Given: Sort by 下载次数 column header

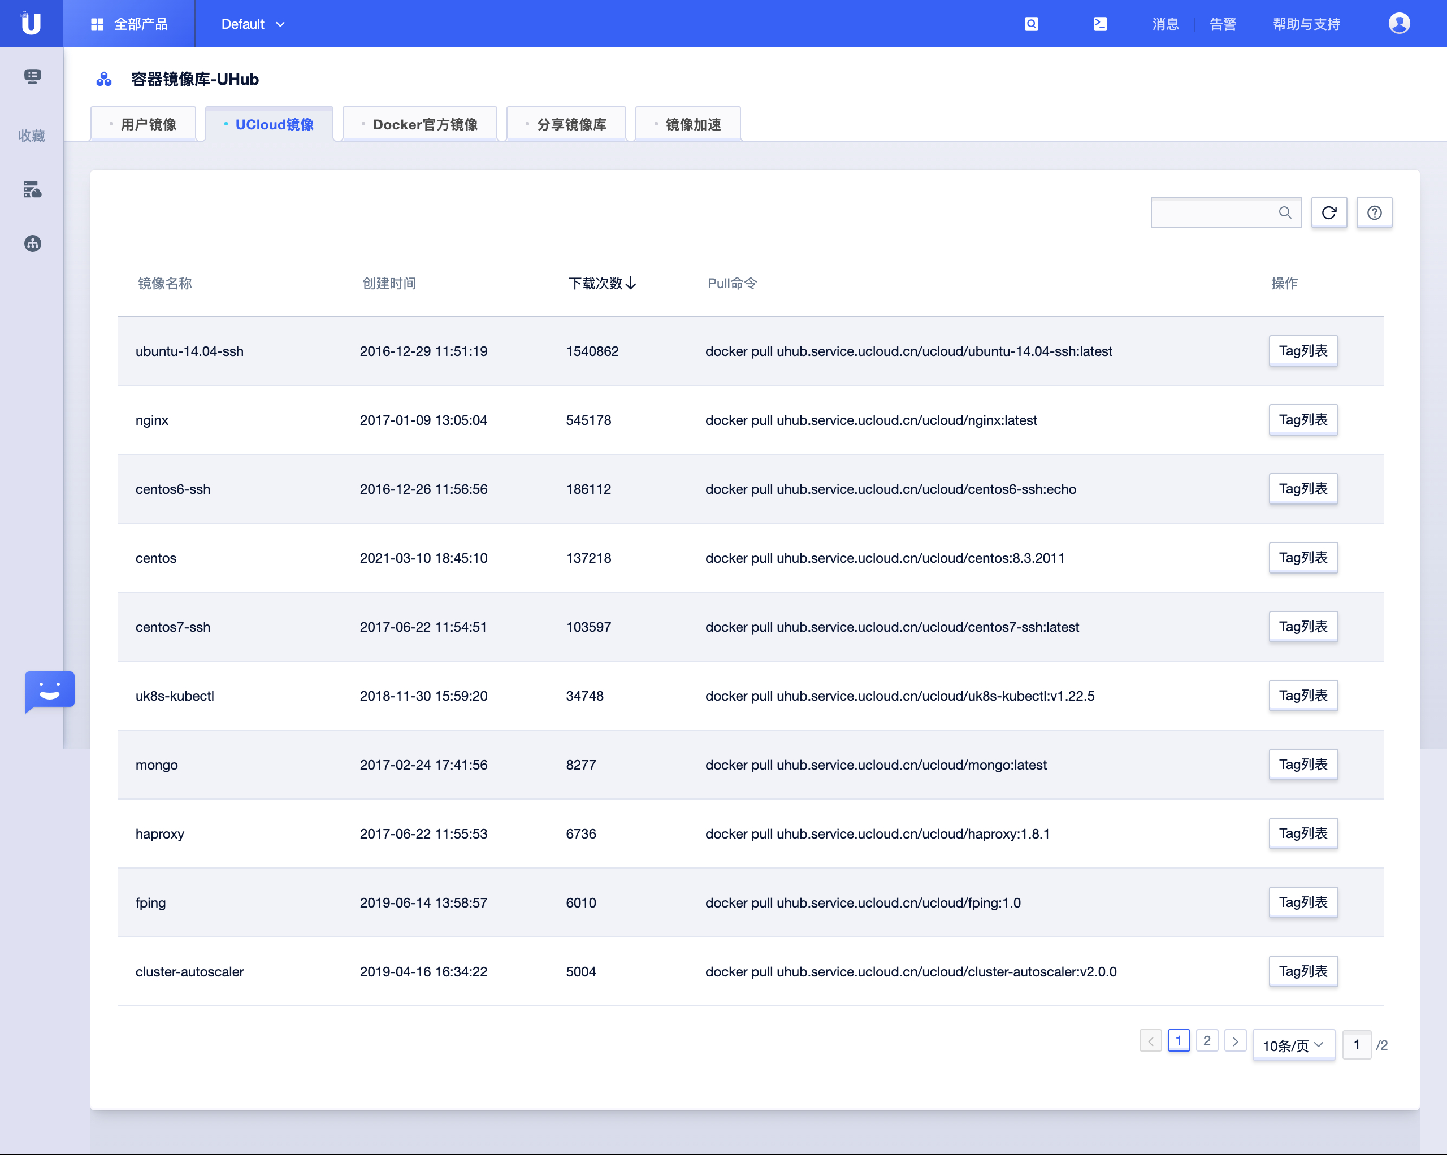Looking at the screenshot, I should 602,283.
